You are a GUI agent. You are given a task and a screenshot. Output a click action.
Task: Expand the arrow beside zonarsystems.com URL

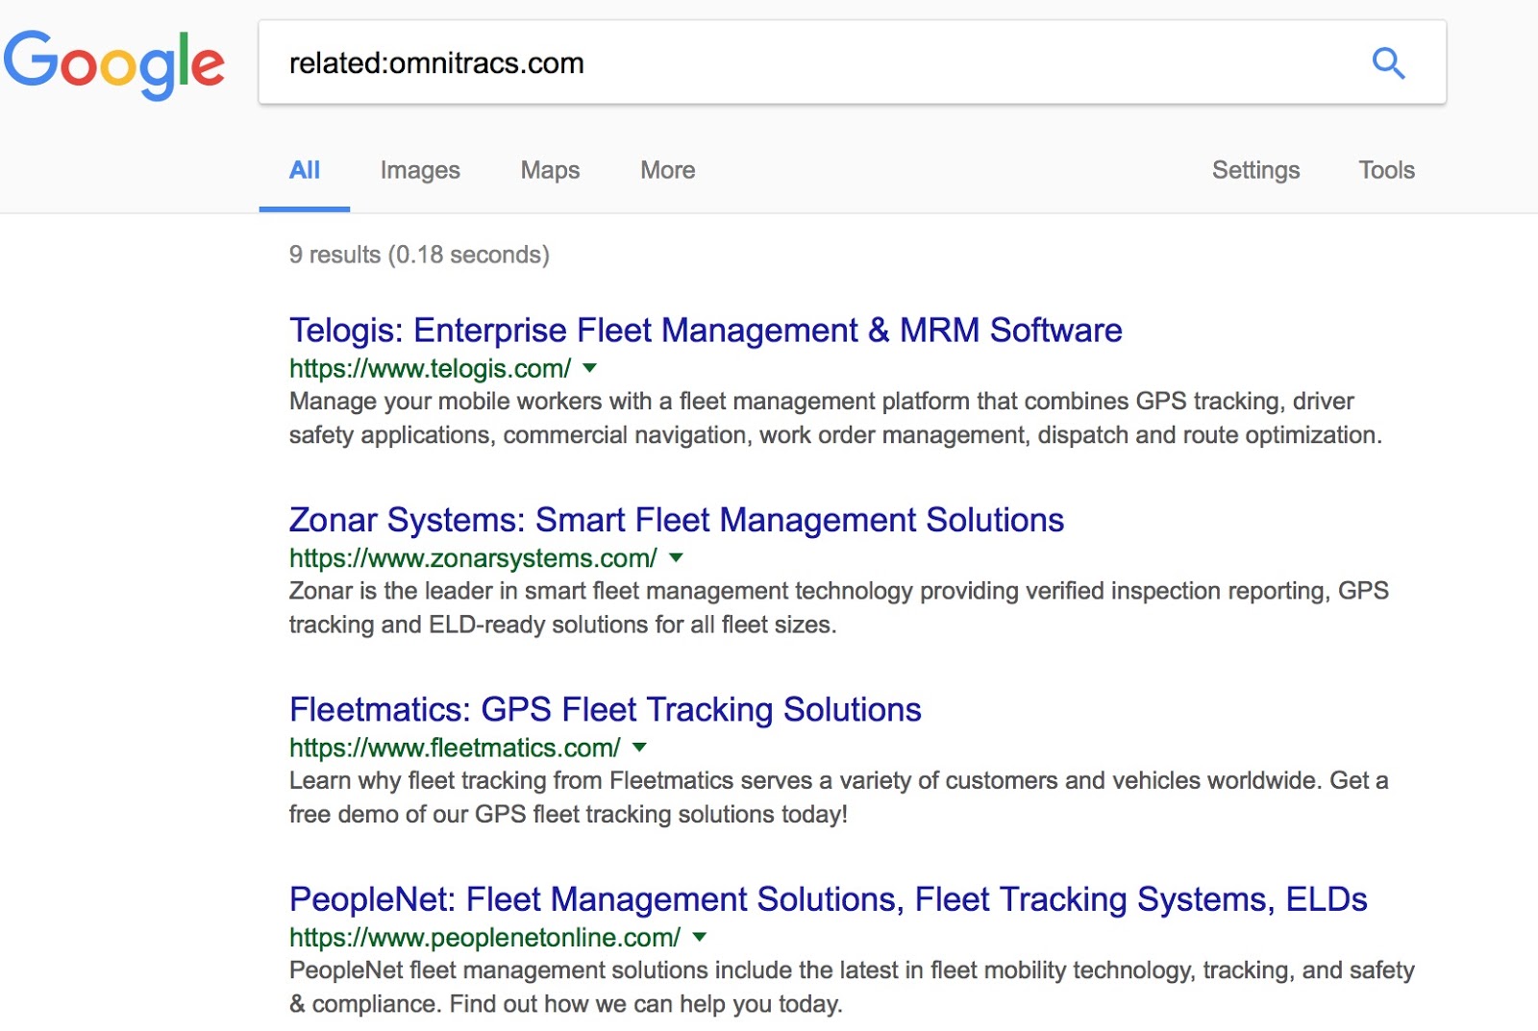[676, 557]
